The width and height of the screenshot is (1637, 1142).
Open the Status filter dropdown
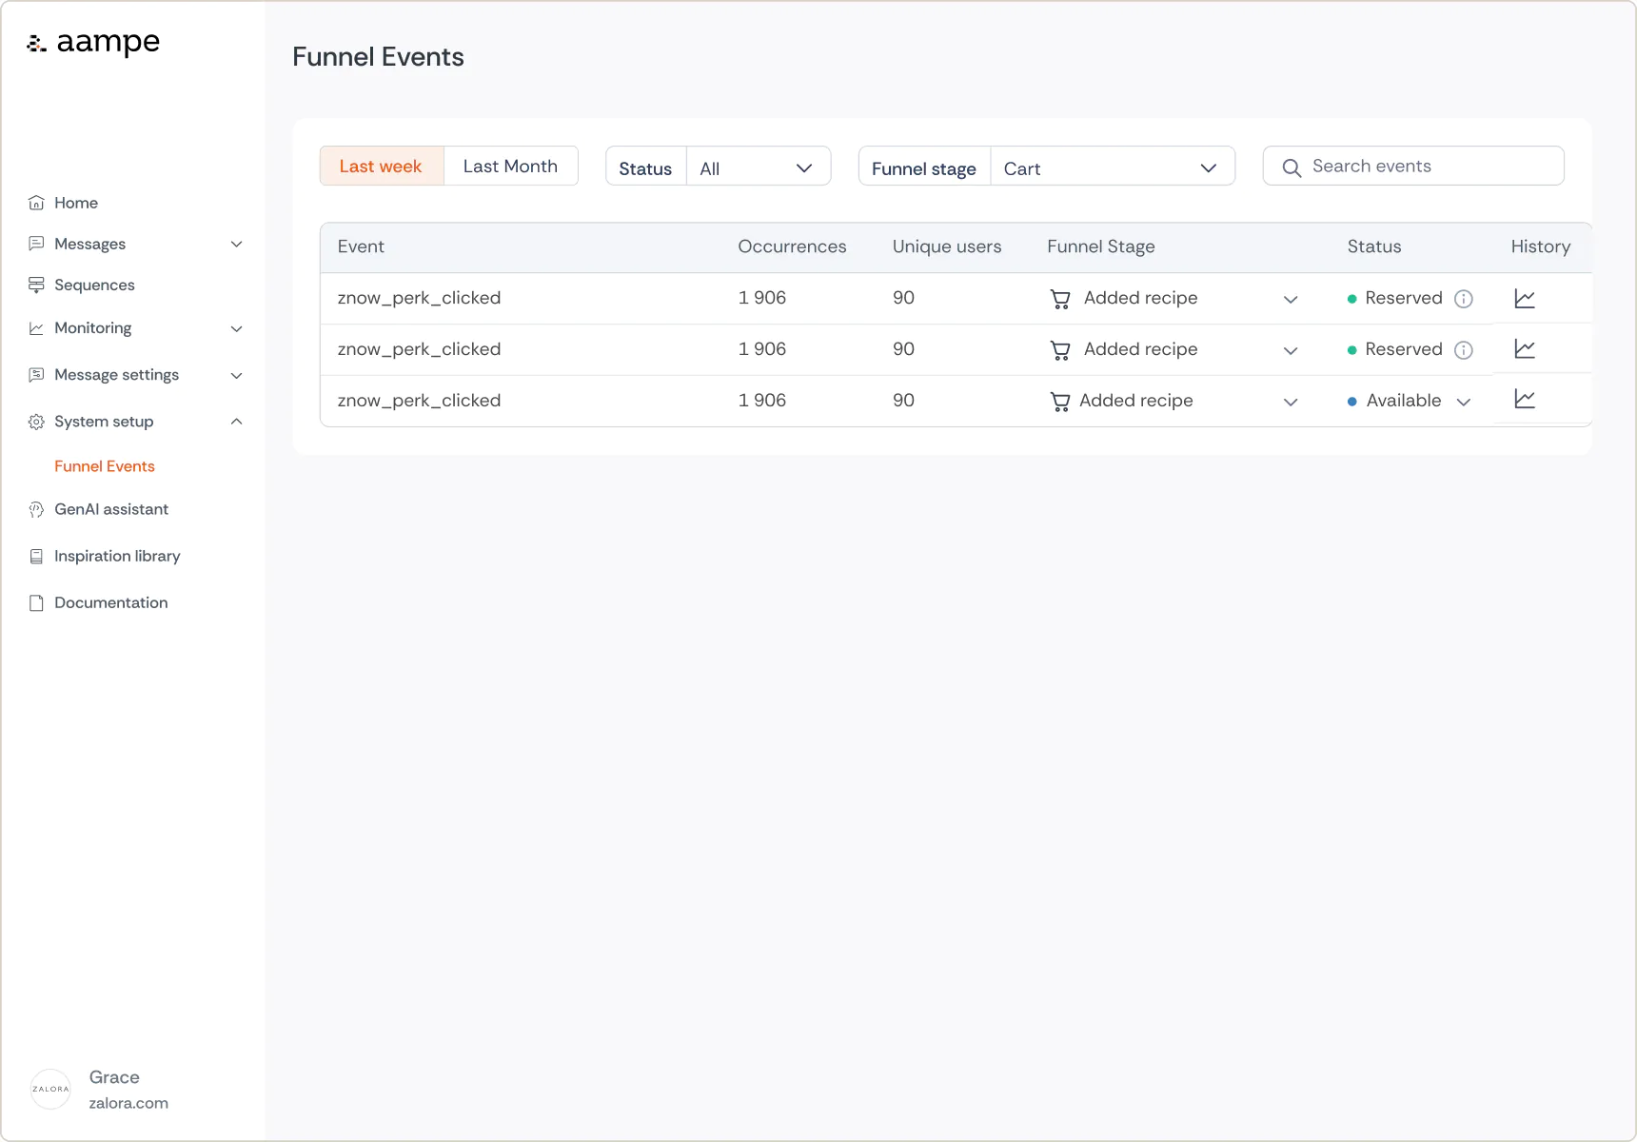click(x=758, y=167)
